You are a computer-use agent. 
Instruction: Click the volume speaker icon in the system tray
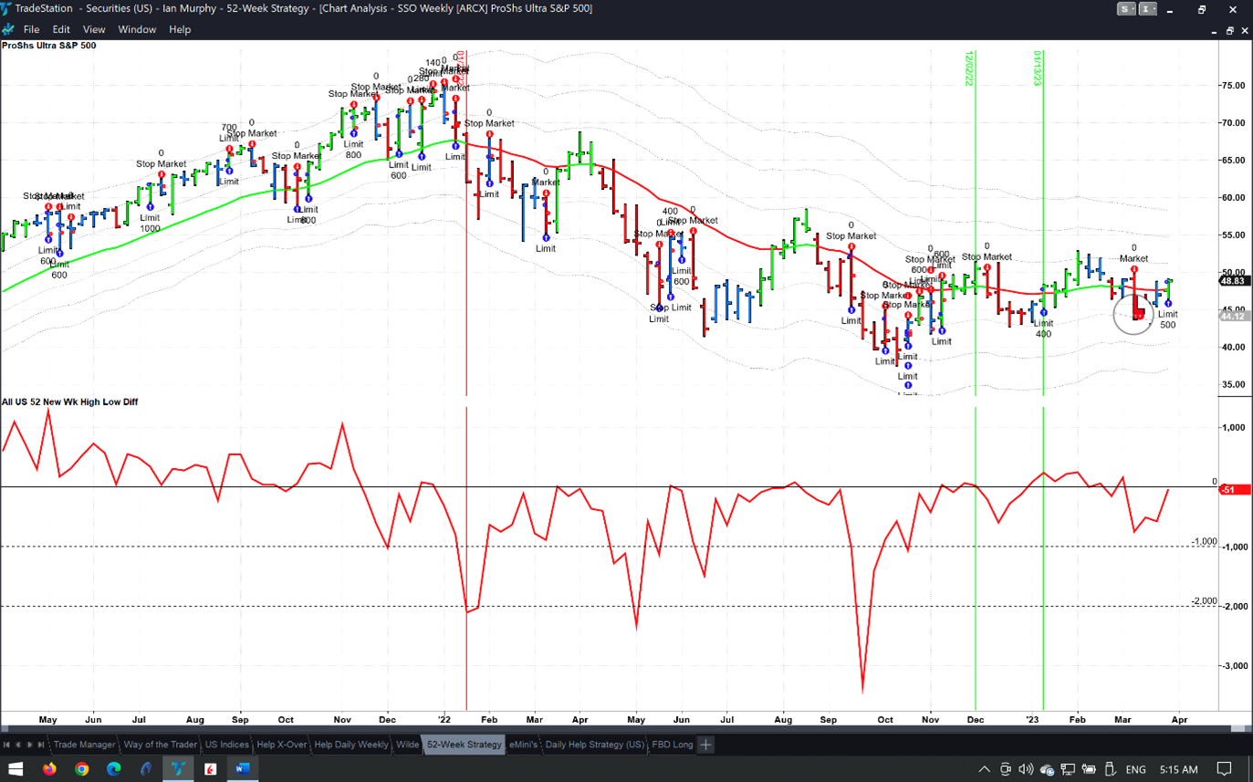click(1026, 769)
